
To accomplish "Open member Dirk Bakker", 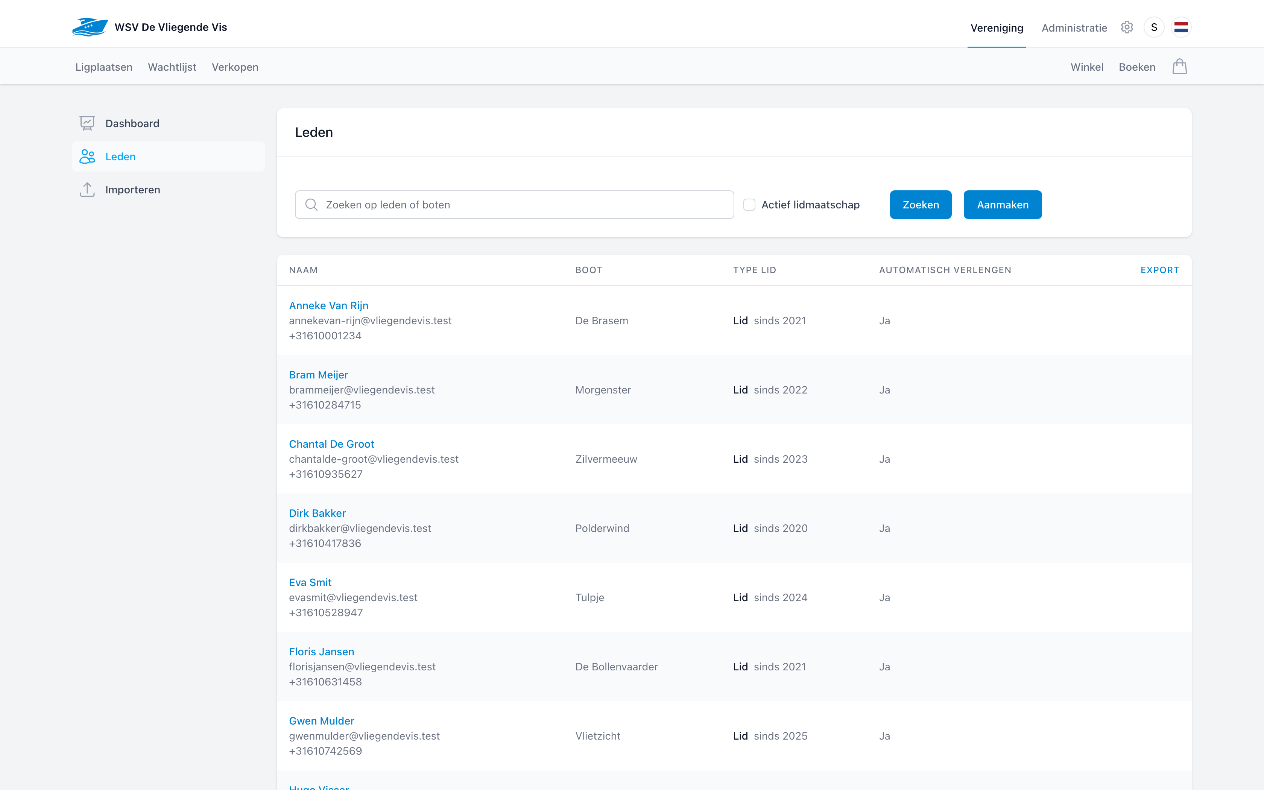I will coord(317,513).
